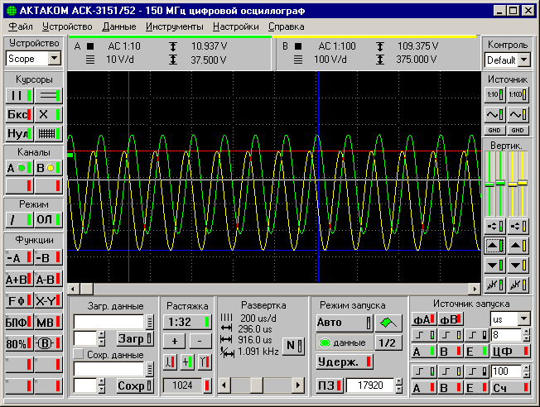Expand the Scope device dropdown
540x407 pixels.
[55, 59]
